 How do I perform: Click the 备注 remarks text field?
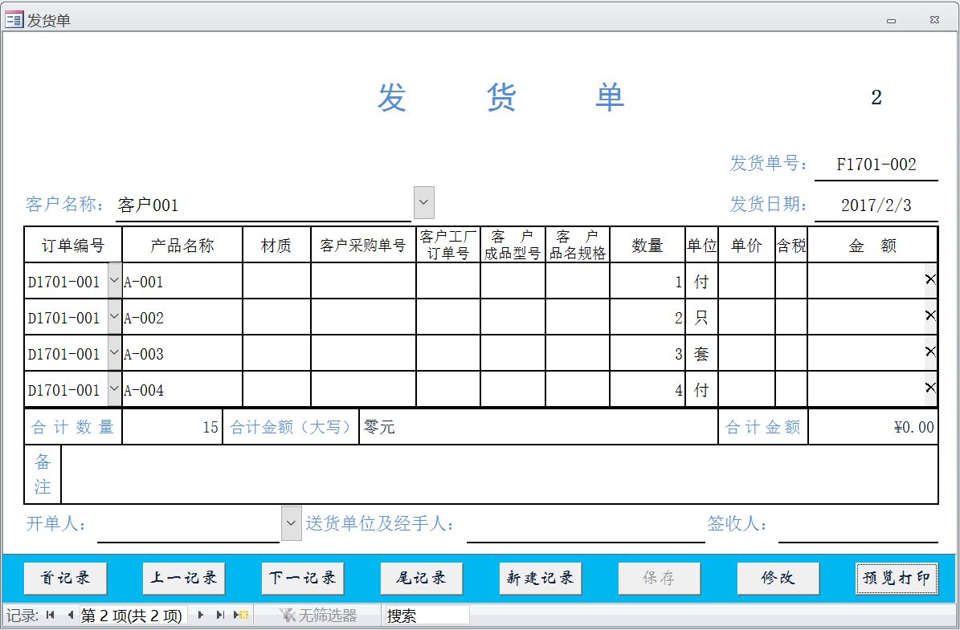click(x=498, y=474)
